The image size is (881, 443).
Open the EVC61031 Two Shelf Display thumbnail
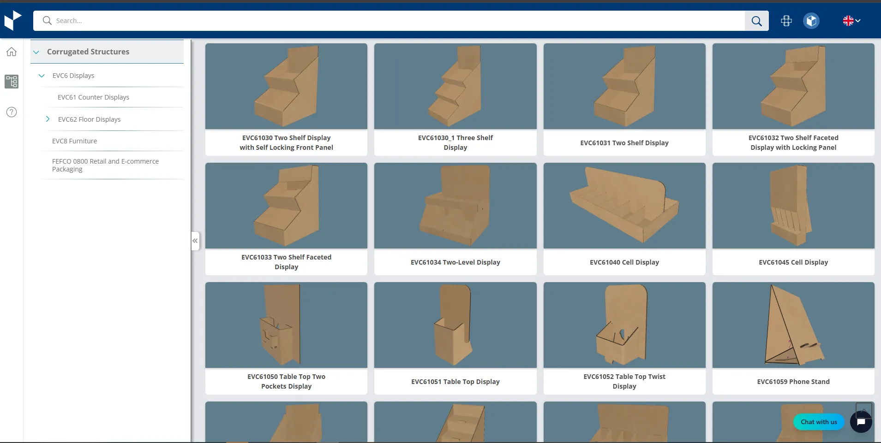coord(624,86)
